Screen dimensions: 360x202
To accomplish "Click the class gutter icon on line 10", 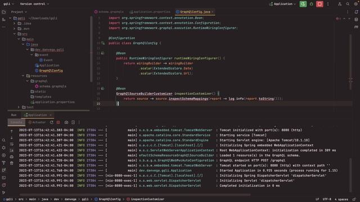I will click(103, 43).
